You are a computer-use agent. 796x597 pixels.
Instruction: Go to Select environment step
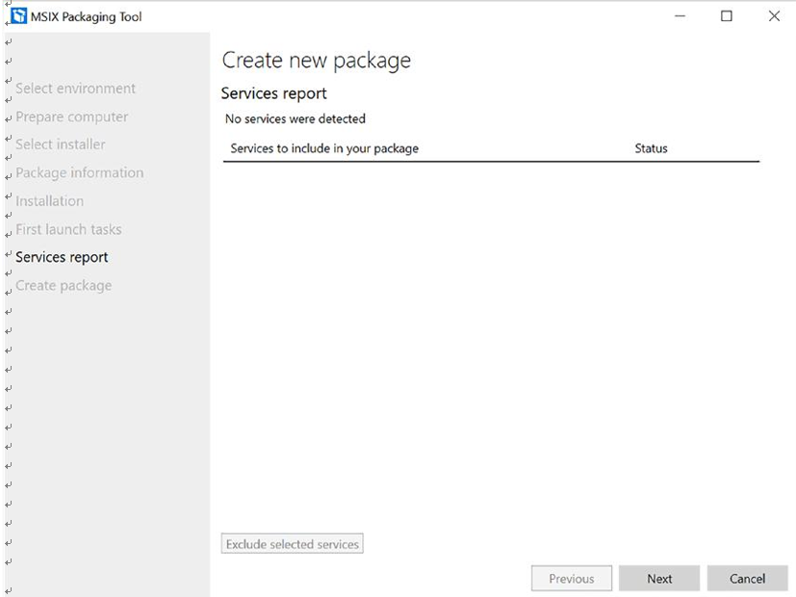point(76,89)
